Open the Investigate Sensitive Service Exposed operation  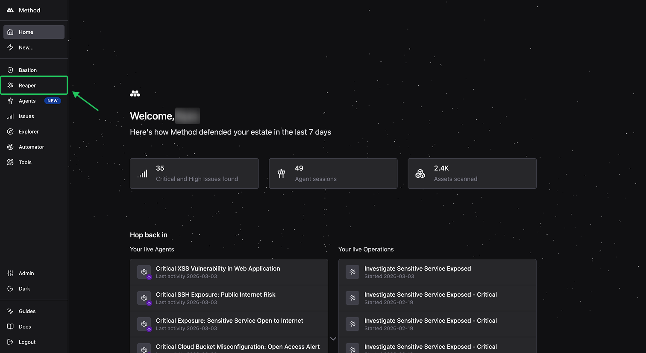(x=437, y=271)
